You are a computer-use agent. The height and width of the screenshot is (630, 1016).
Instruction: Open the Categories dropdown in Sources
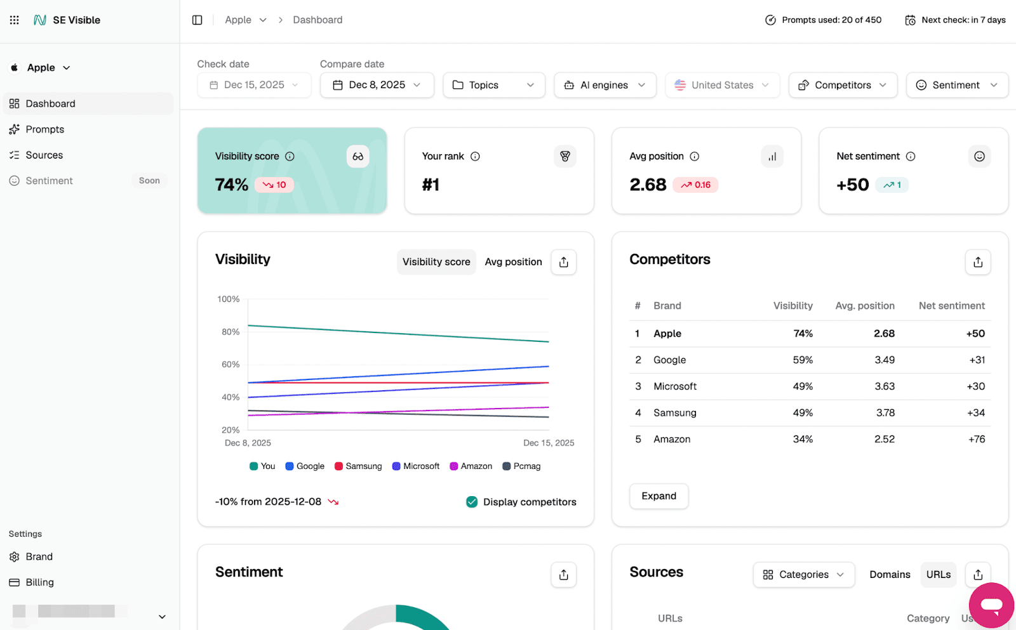point(803,574)
